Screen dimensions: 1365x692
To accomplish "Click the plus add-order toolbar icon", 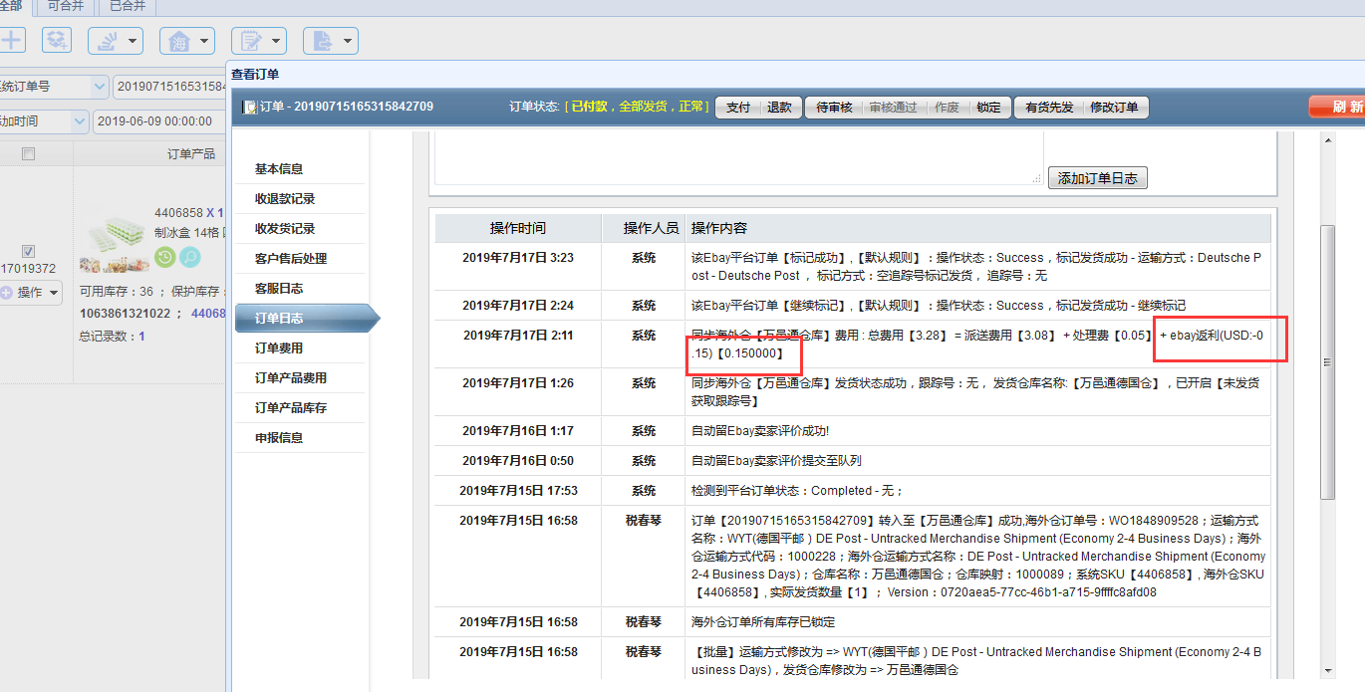I will [11, 41].
